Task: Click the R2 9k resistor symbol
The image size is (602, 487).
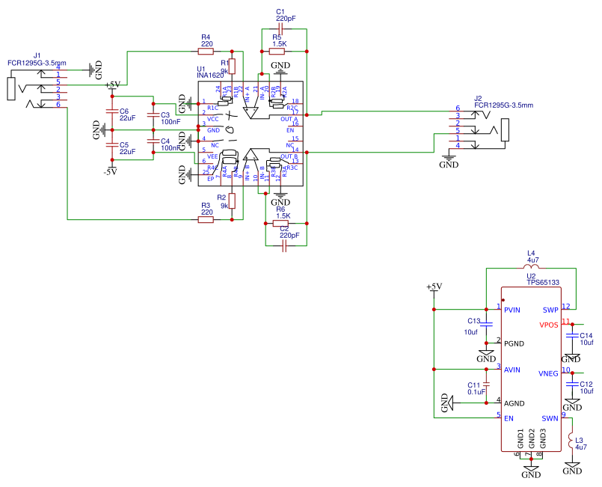Action: (x=232, y=201)
